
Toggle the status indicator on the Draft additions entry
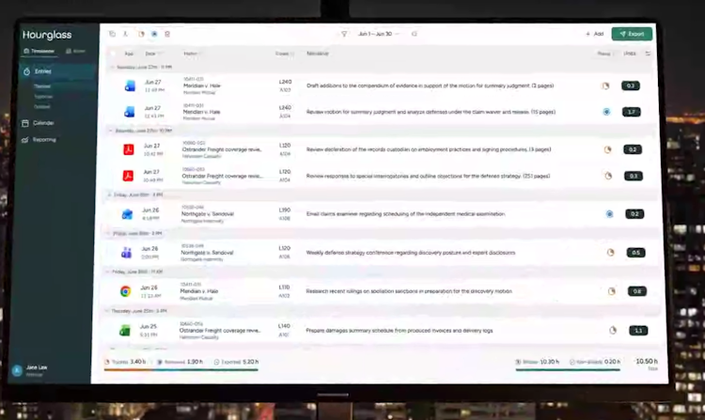pyautogui.click(x=605, y=86)
